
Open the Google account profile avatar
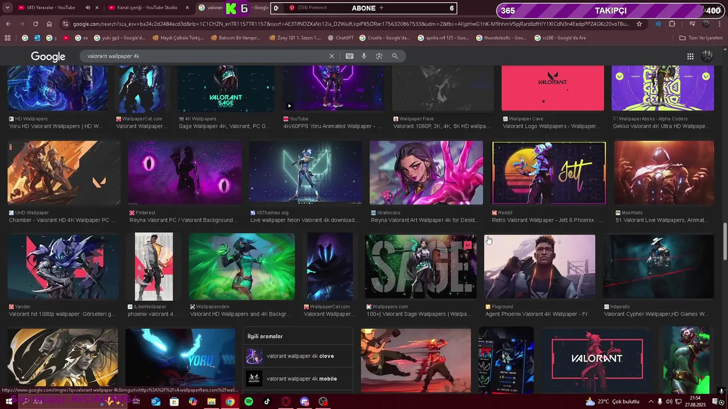708,56
